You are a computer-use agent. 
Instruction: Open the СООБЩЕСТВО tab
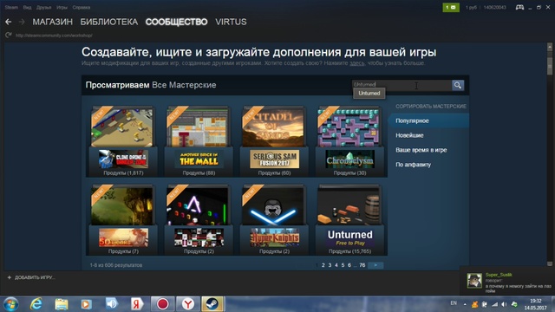176,22
